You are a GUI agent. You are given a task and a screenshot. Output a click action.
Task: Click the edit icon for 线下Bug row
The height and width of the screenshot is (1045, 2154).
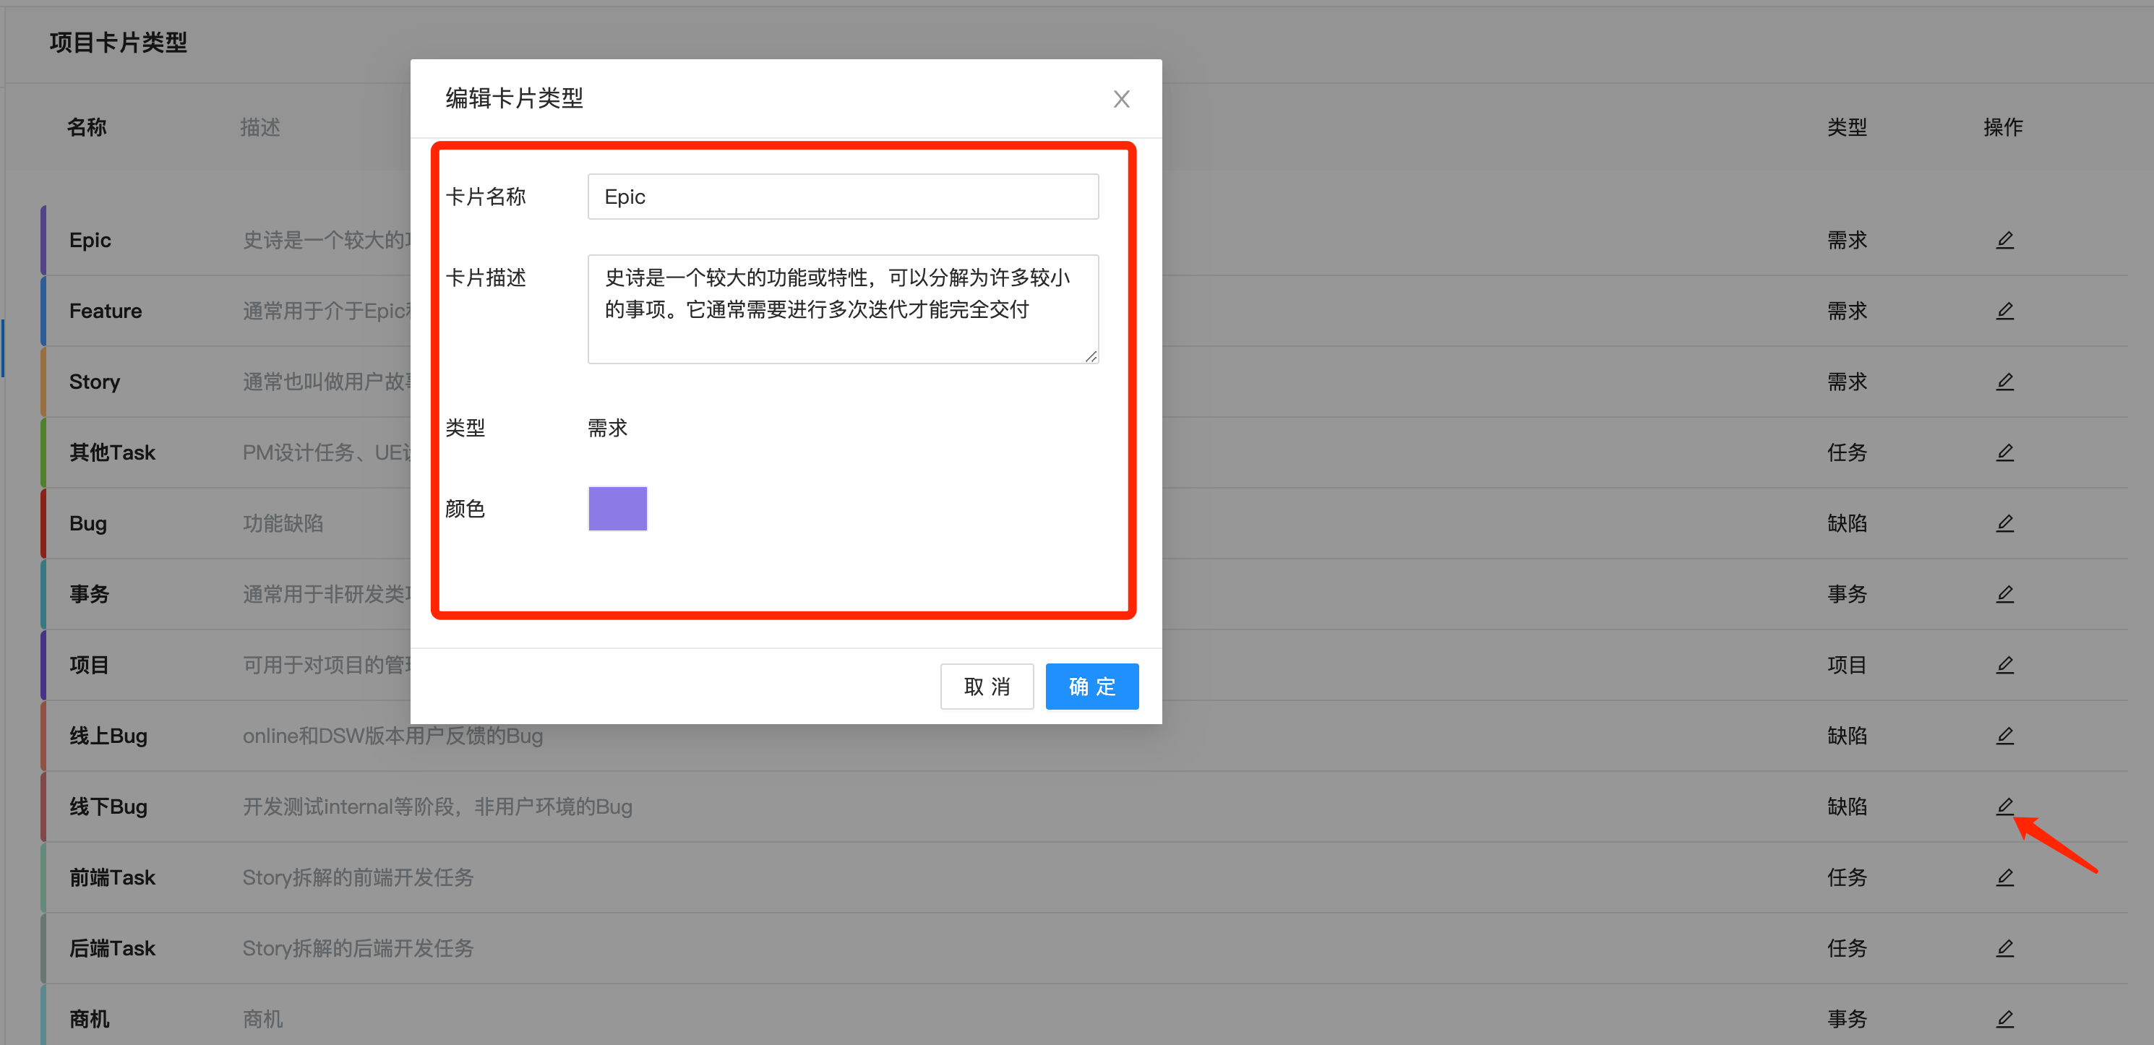[x=2006, y=806]
